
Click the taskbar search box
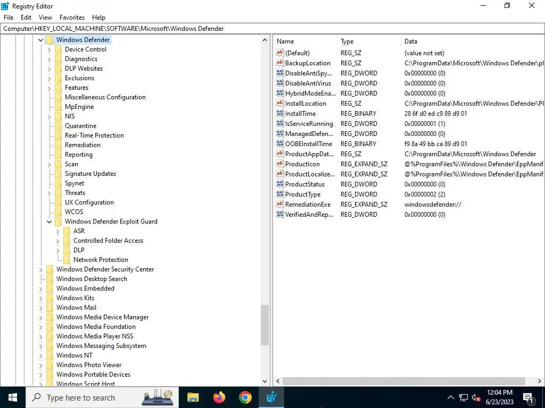(x=102, y=397)
